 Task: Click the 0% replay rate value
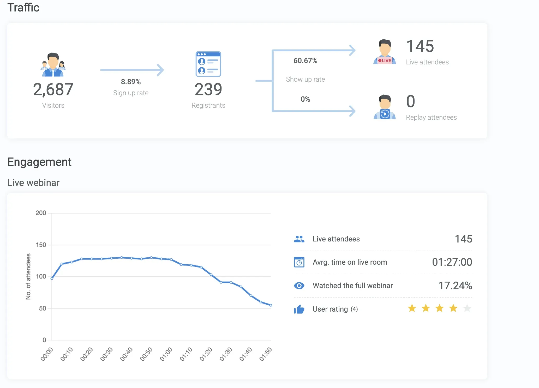(x=305, y=99)
